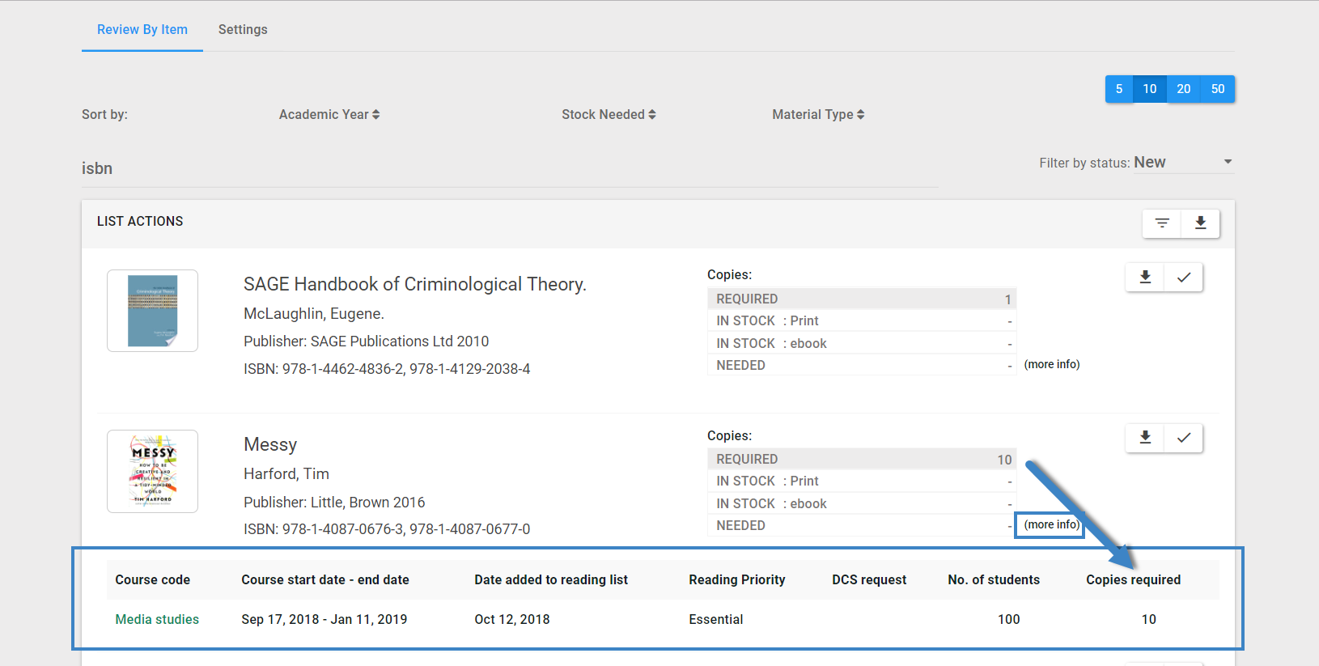Select Publisher: SAGE Publications Ltd 2010
Image resolution: width=1319 pixels, height=666 pixels.
367,341
